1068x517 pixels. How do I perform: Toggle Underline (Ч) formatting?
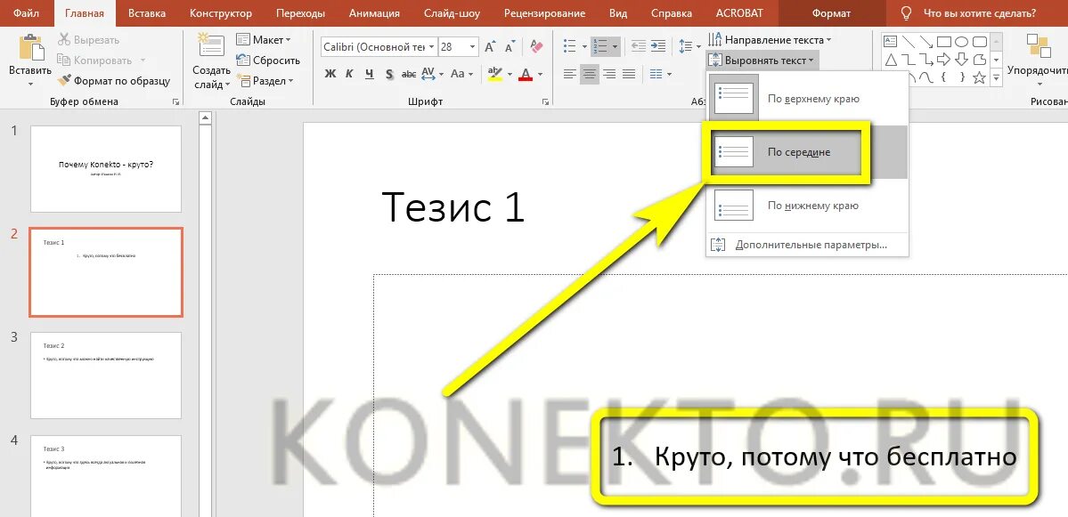point(369,74)
